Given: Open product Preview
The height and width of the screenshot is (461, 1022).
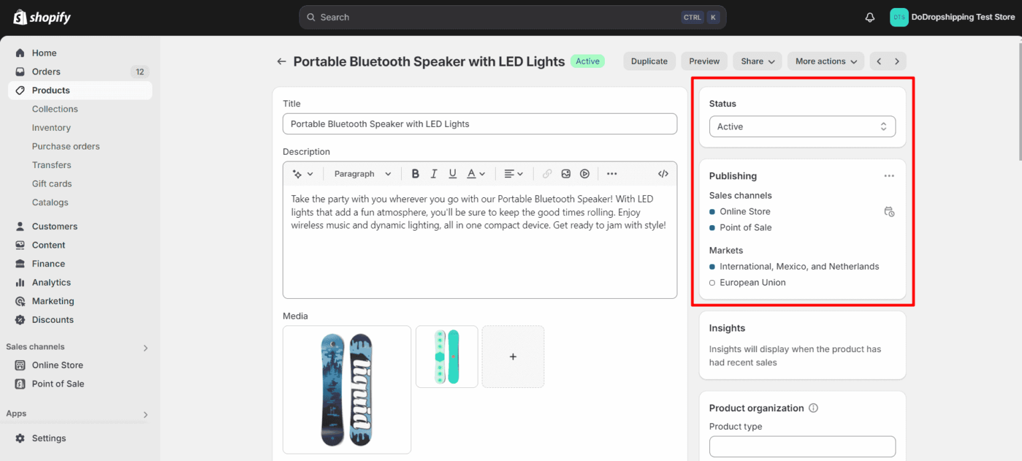Looking at the screenshot, I should click(x=704, y=60).
